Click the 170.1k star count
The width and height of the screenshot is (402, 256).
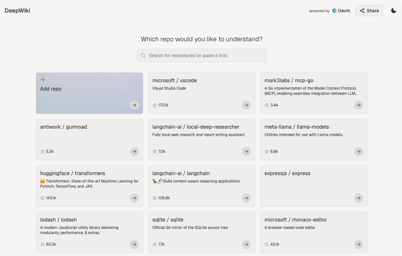(163, 105)
